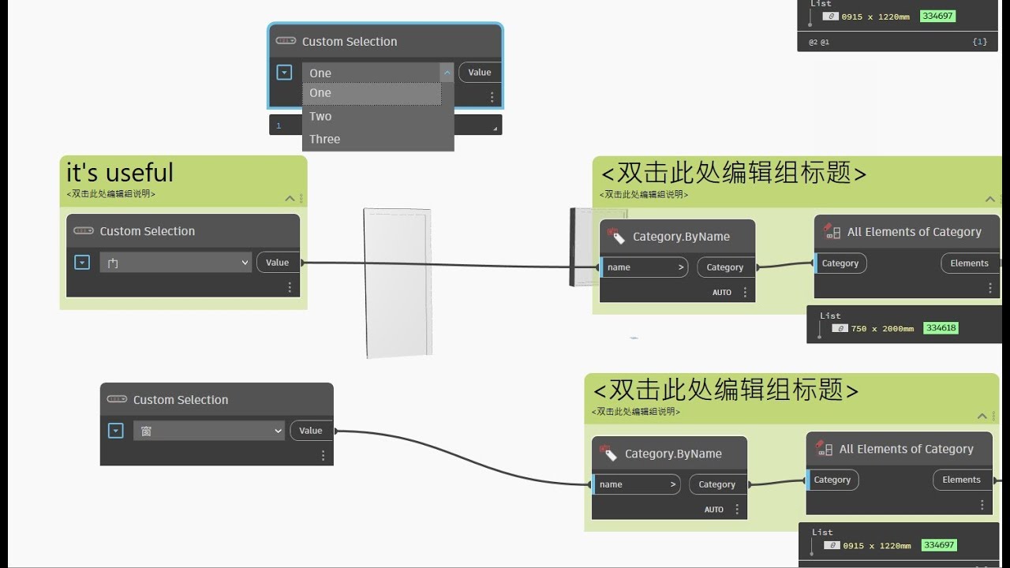Click the resize corner of the "1" preview bubble
This screenshot has width=1010, height=568.
click(x=496, y=128)
